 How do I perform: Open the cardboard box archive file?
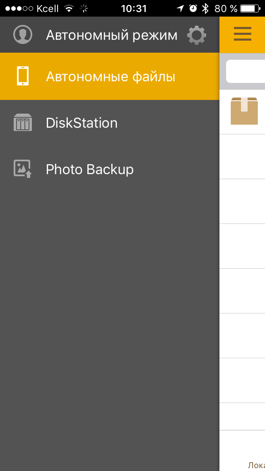point(244,111)
